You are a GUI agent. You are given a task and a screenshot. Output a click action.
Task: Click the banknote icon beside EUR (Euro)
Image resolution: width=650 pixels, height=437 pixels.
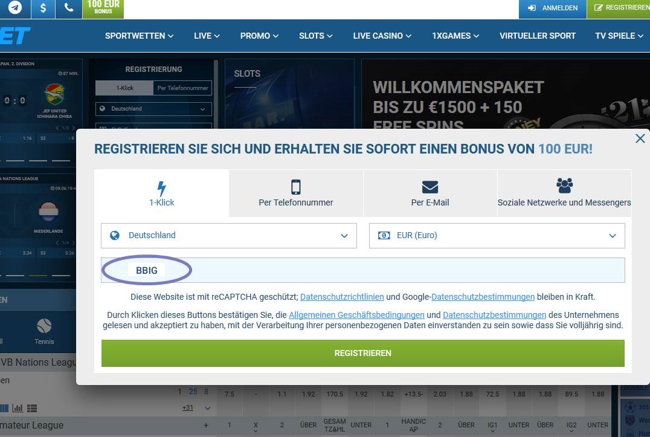pos(384,236)
